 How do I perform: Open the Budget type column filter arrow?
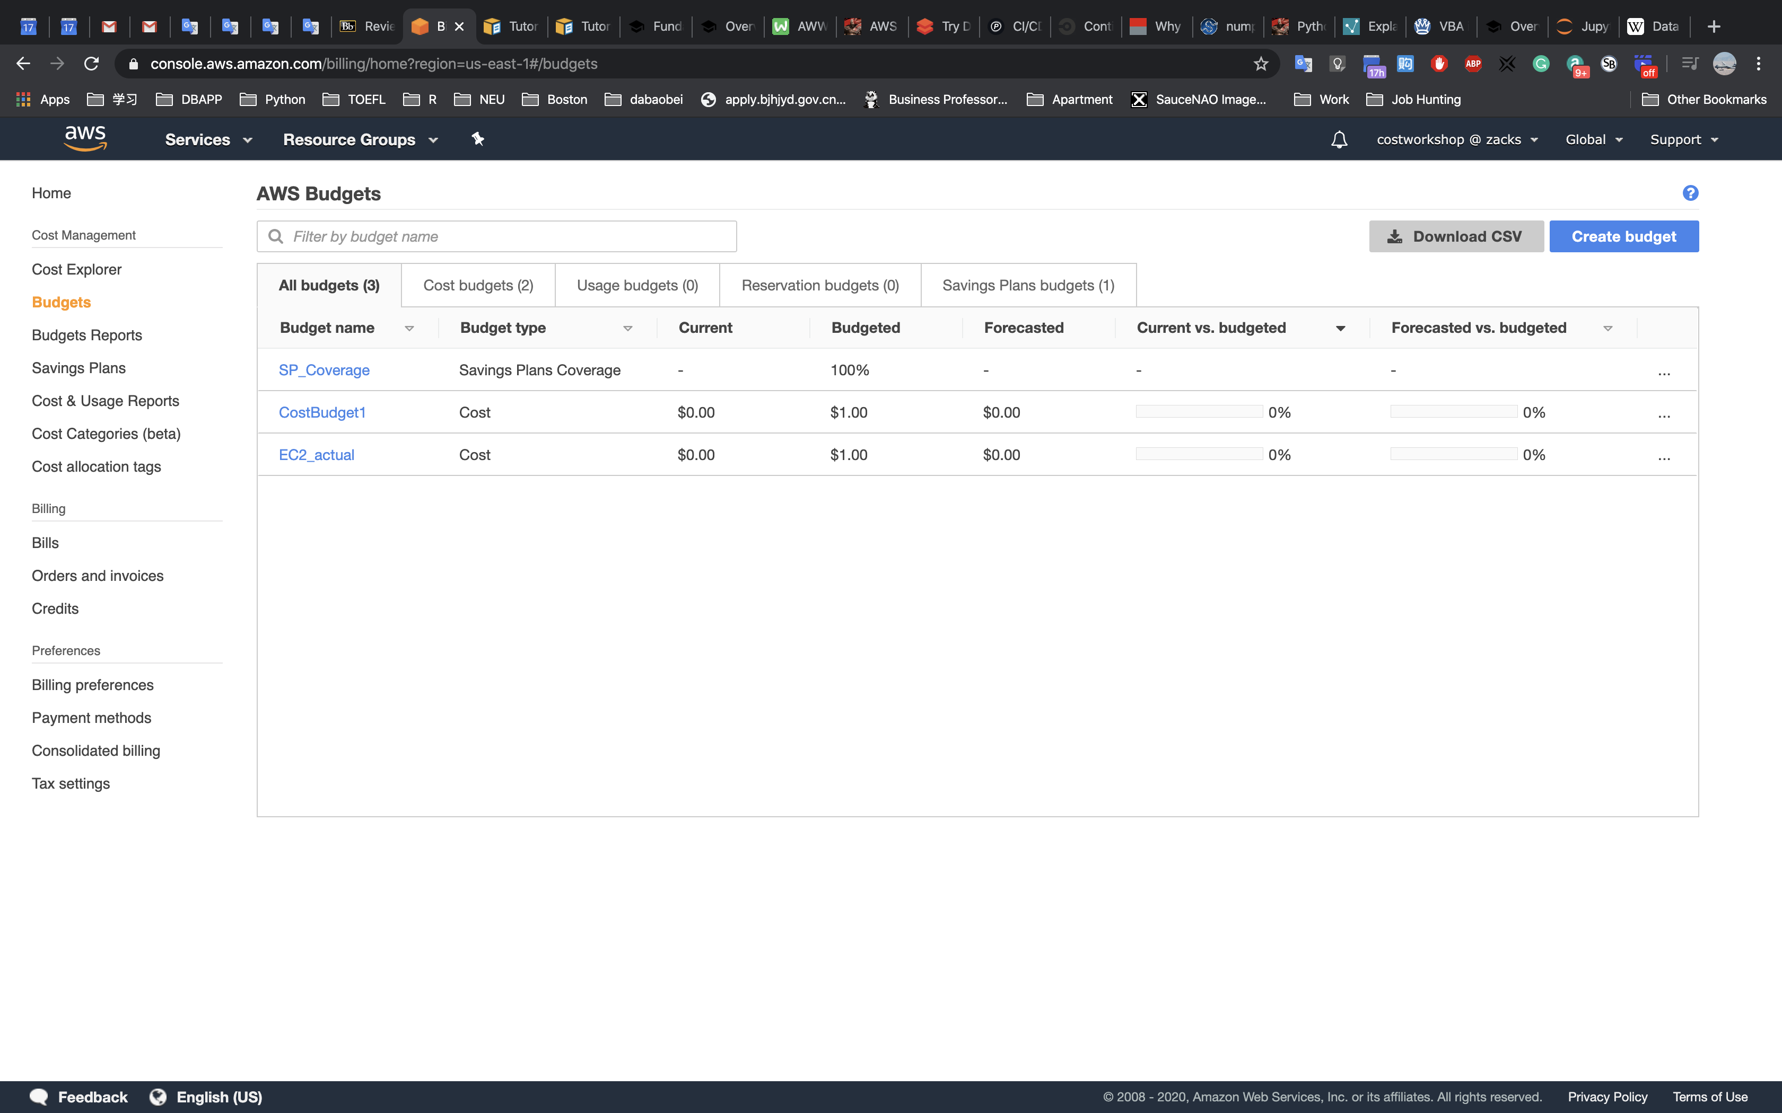pos(627,328)
